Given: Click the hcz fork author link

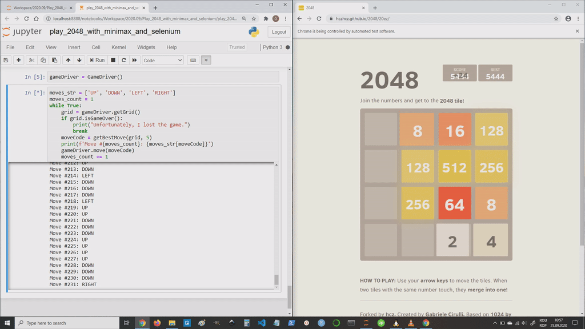Looking at the screenshot, I should click(x=390, y=314).
